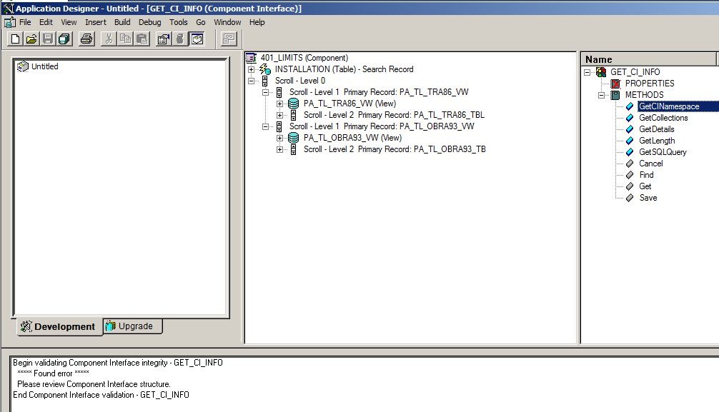Select the GetCINamespace method

669,106
